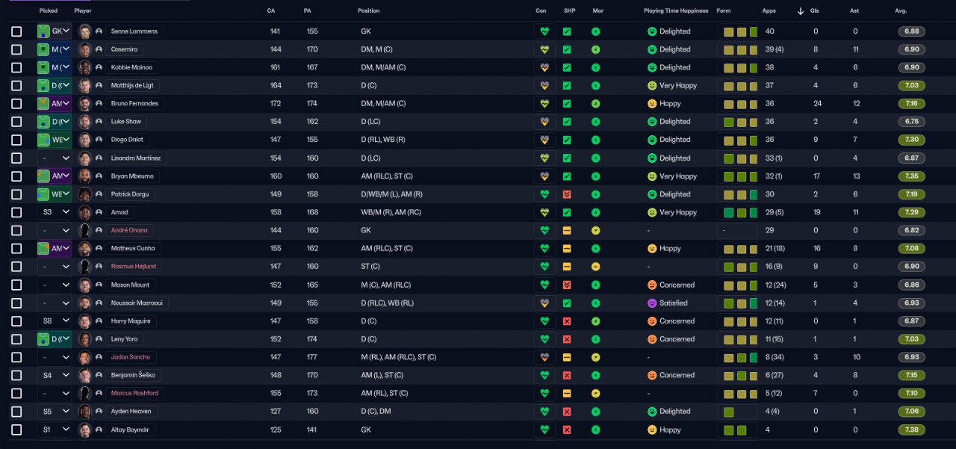Screen dimensions: 956x449
Task: Tick the checkbox for Altay Bayındır
Action: point(16,430)
